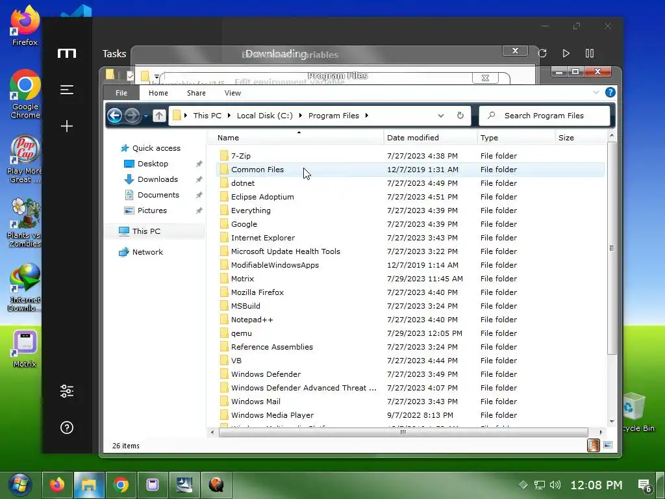The width and height of the screenshot is (665, 499).
Task: Resume all tasks play icon in Motrix
Action: pos(566,53)
